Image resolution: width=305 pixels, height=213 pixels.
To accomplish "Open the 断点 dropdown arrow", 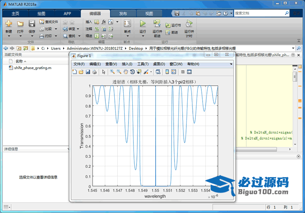I will coord(128,36).
